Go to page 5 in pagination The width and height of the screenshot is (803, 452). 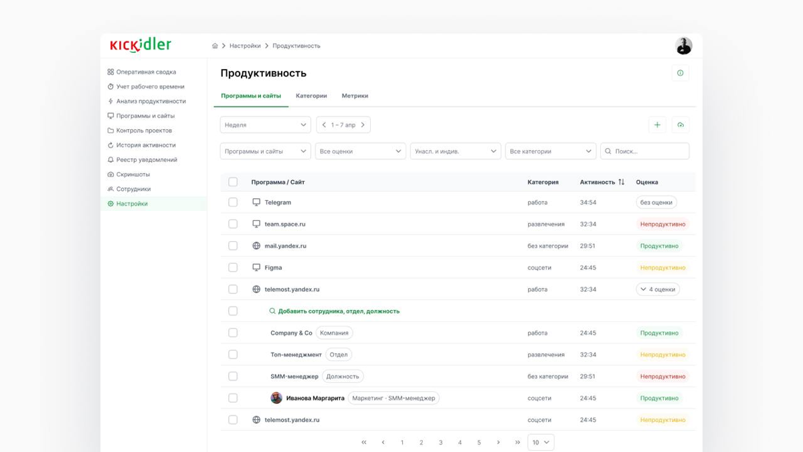479,443
